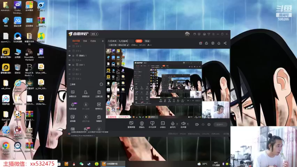
Task: Open the 回收站 recycle bin icon
Action: tap(17, 69)
